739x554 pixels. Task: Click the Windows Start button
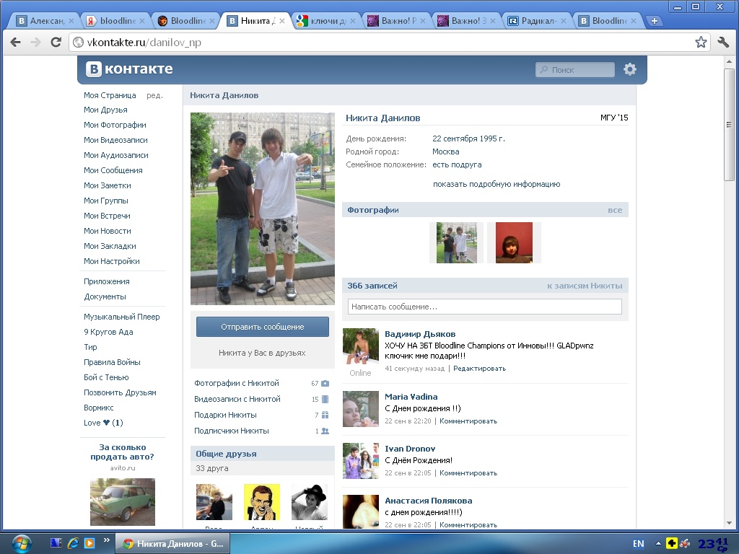tap(22, 543)
